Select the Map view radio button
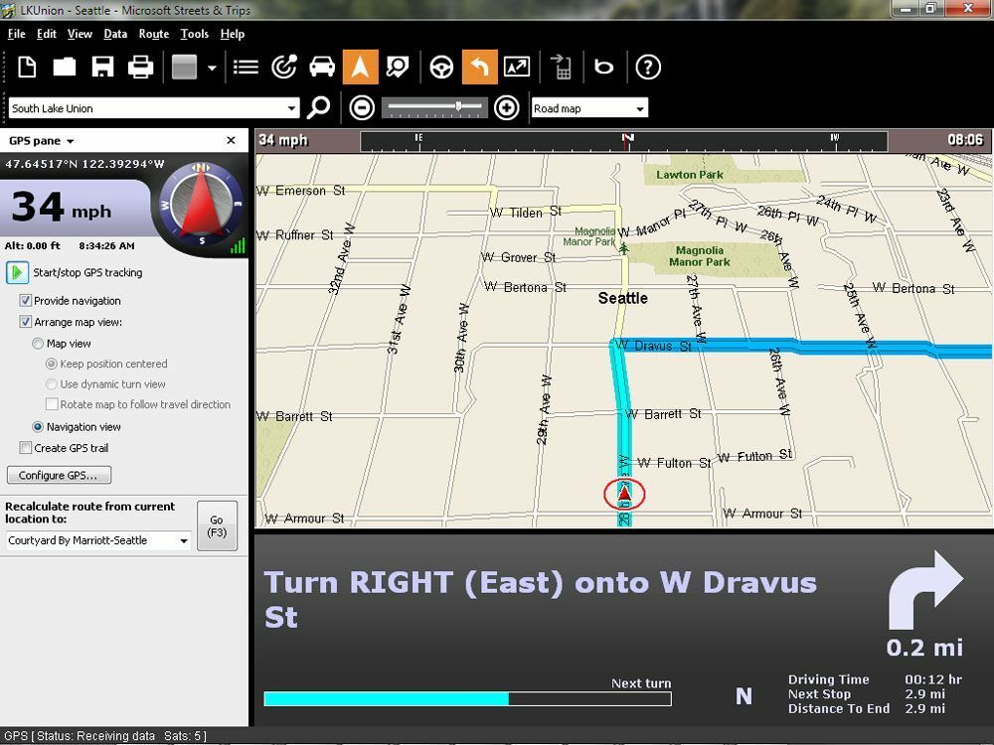This screenshot has width=994, height=745. click(38, 344)
